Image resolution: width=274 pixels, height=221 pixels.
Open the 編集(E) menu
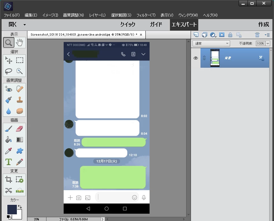click(31, 15)
